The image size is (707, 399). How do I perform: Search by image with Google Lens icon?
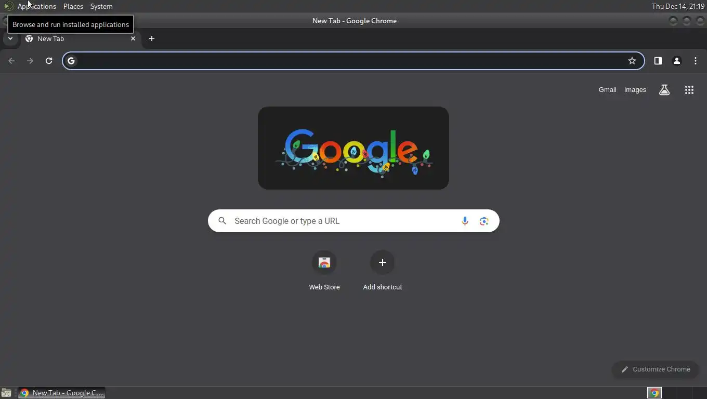coord(484,221)
